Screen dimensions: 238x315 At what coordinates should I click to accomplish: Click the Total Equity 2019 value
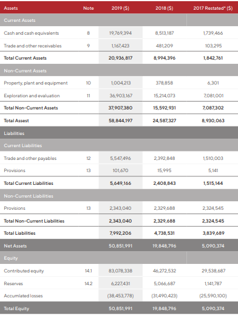pos(120,308)
